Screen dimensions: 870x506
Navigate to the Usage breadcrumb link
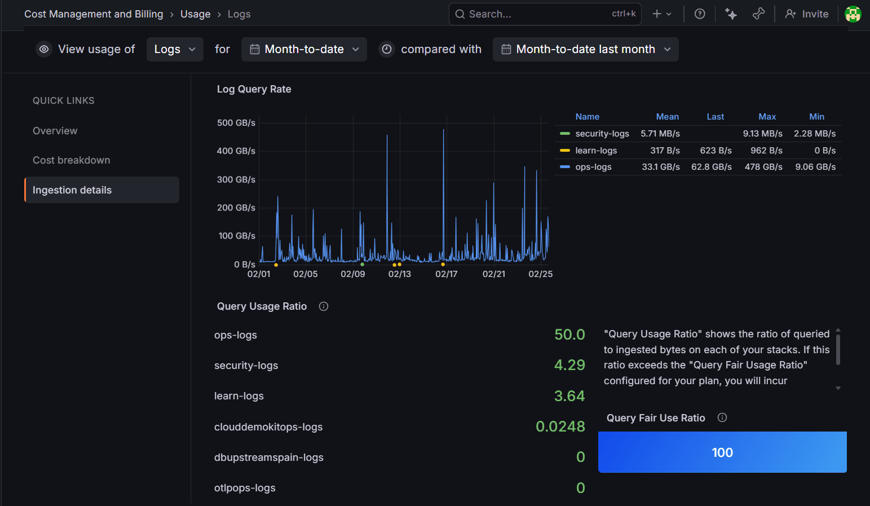click(195, 14)
